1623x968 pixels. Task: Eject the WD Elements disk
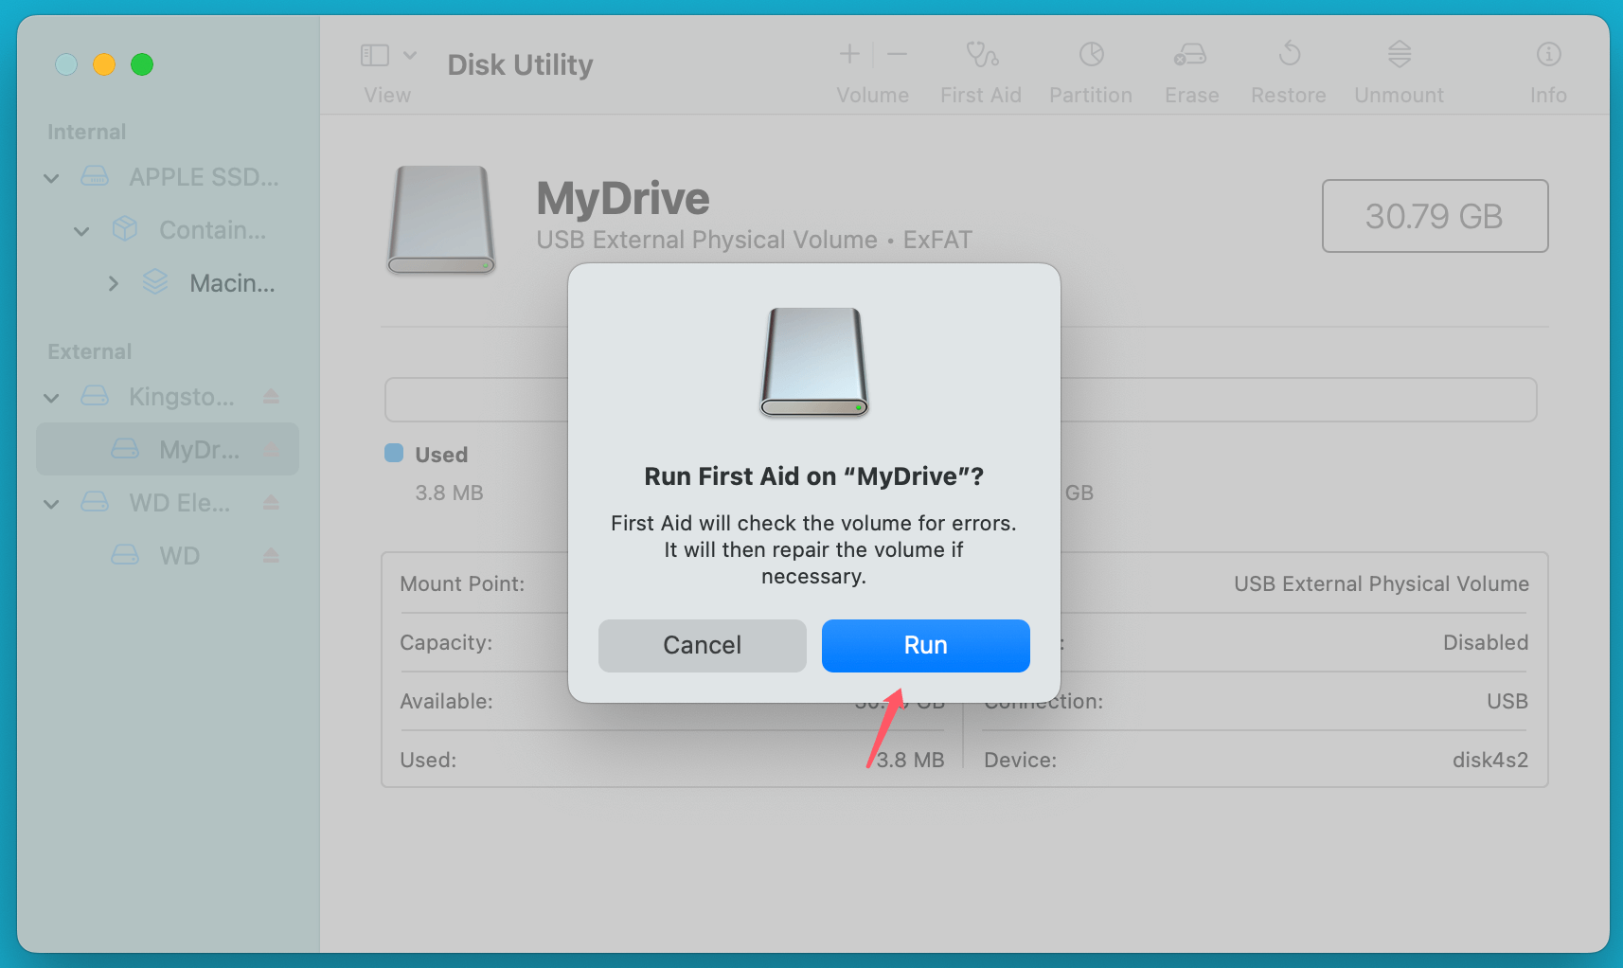point(271,503)
